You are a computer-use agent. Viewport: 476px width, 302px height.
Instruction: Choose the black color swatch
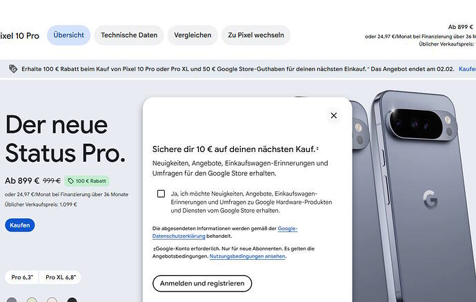click(x=72, y=300)
